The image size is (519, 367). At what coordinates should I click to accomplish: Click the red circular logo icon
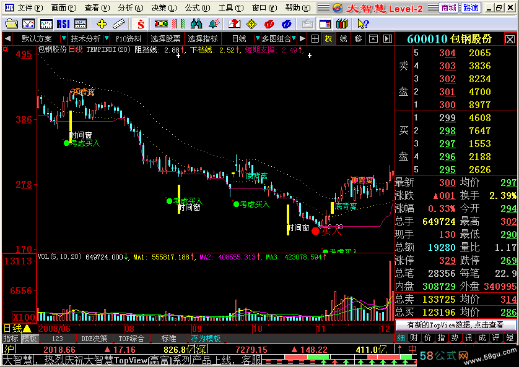pos(269,23)
